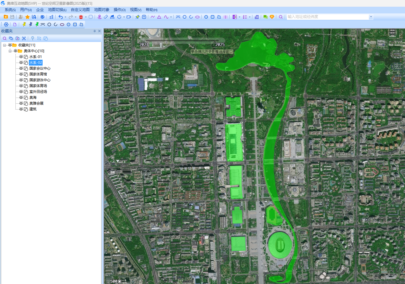Toggle visibility of 水系-01
Image resolution: width=405 pixels, height=284 pixels.
click(x=21, y=57)
